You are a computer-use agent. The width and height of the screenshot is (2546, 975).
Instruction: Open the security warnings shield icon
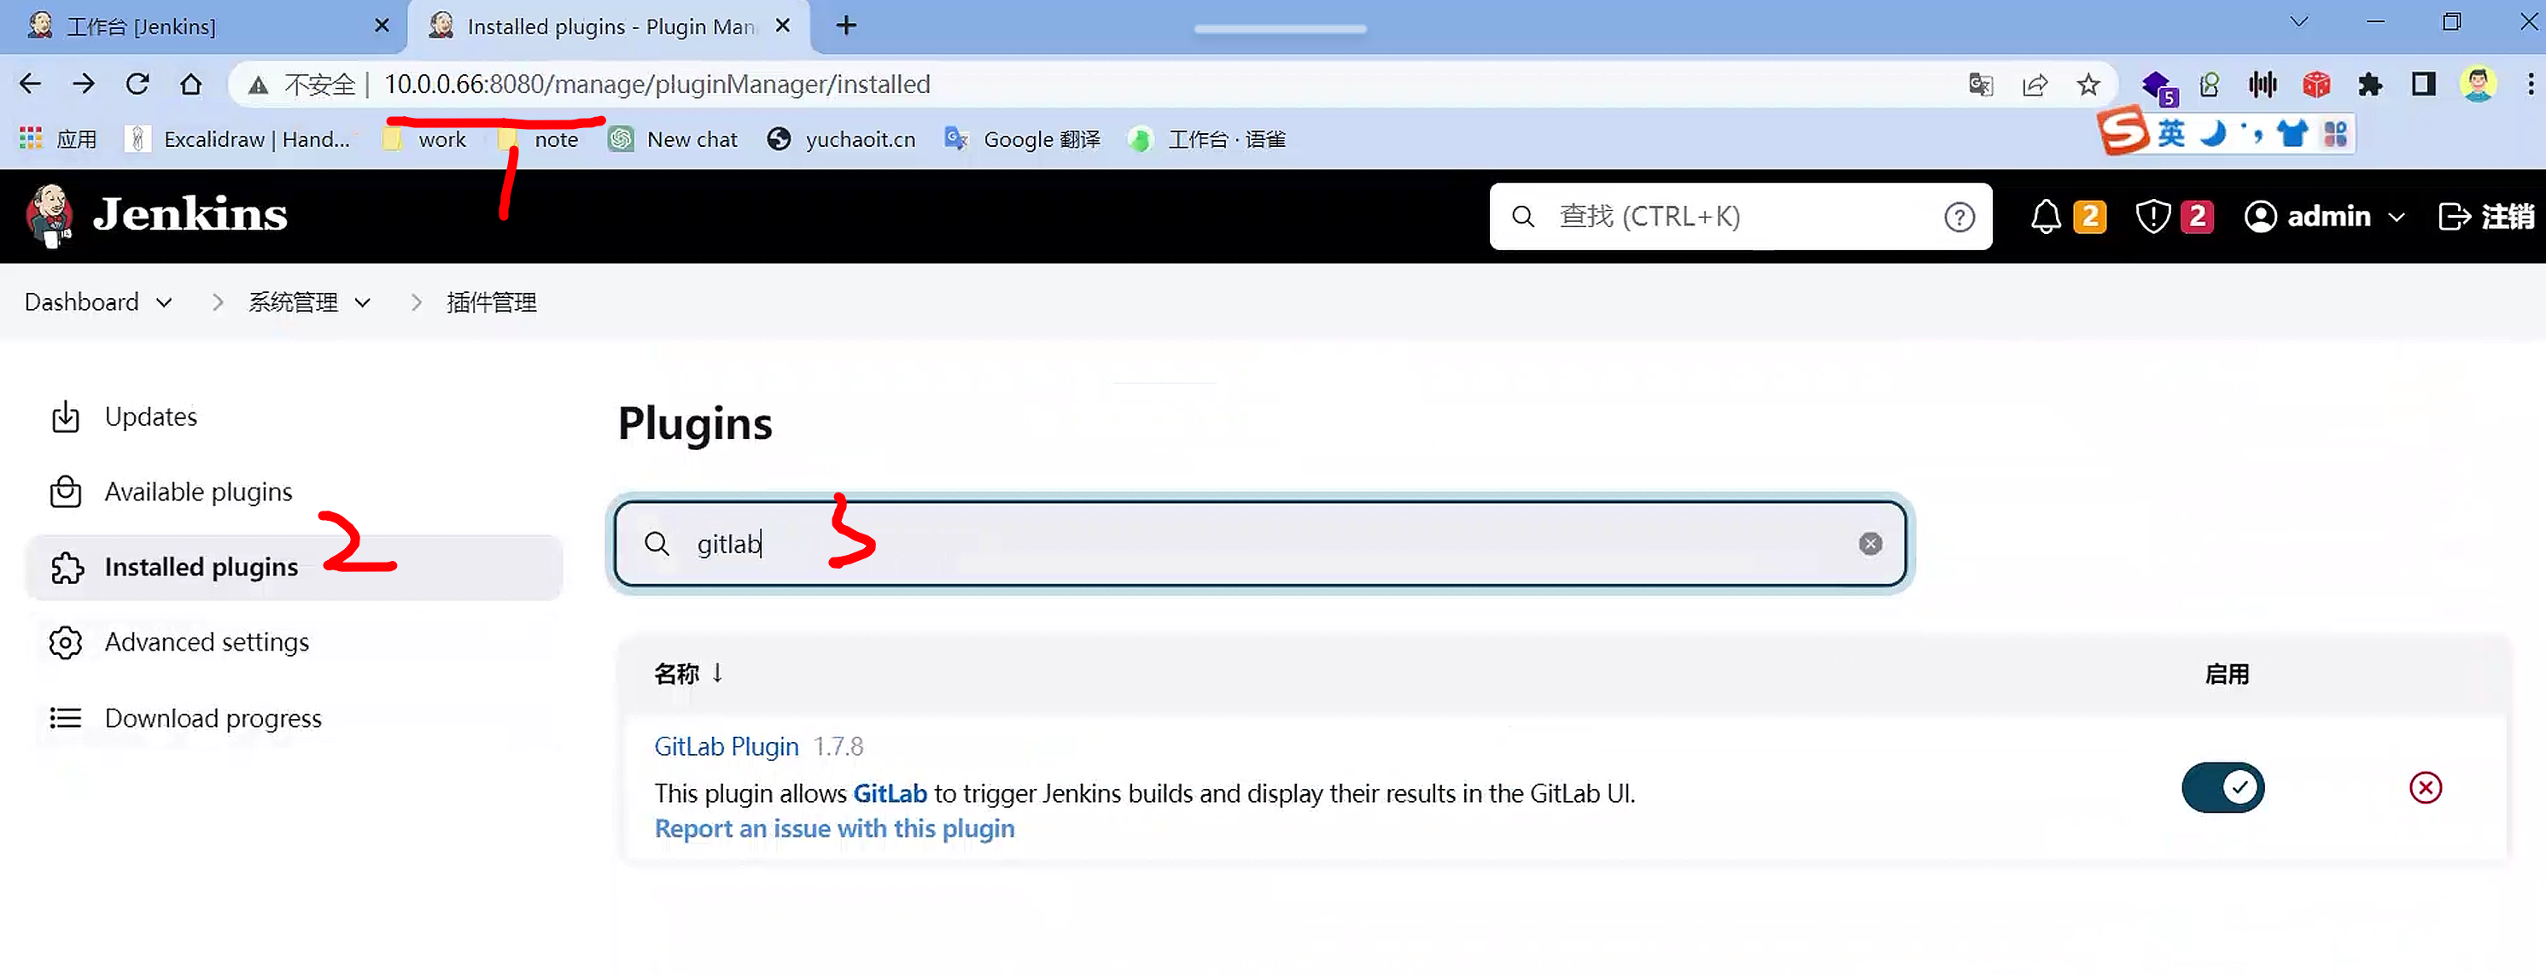[x=2152, y=216]
